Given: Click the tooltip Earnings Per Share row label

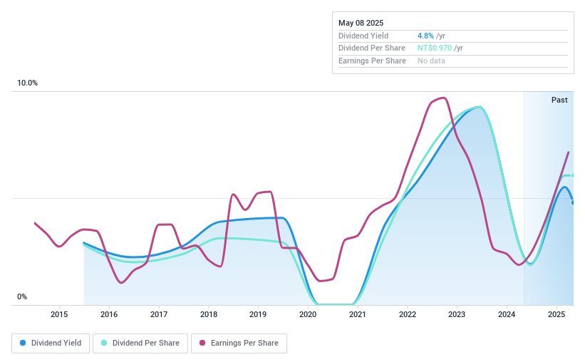Looking at the screenshot, I should (x=372, y=61).
